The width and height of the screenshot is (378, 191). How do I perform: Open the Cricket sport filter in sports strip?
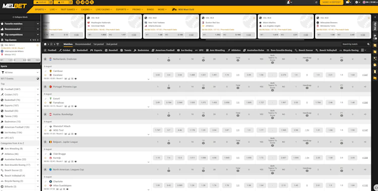[x=65, y=50]
